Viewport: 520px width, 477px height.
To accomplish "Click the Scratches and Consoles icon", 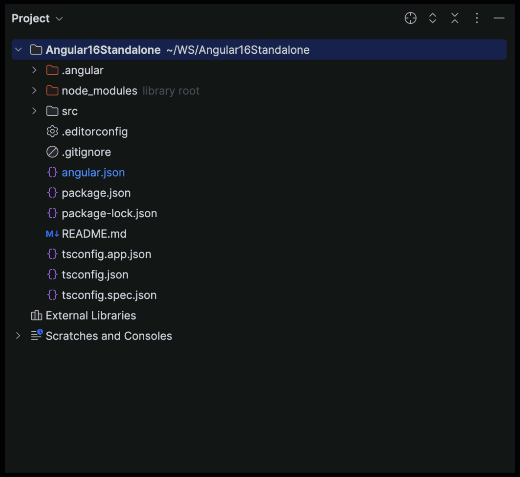I will click(36, 335).
